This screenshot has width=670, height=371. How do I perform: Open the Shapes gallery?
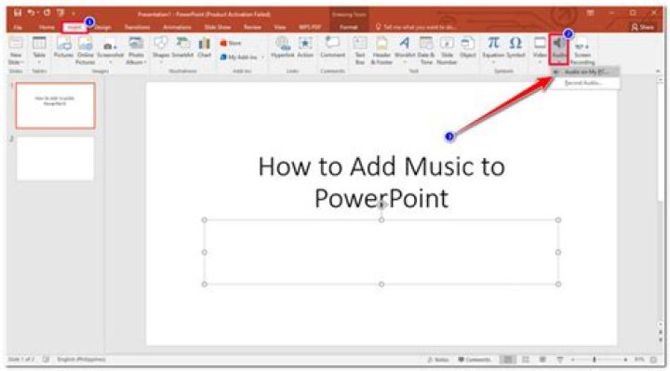161,50
